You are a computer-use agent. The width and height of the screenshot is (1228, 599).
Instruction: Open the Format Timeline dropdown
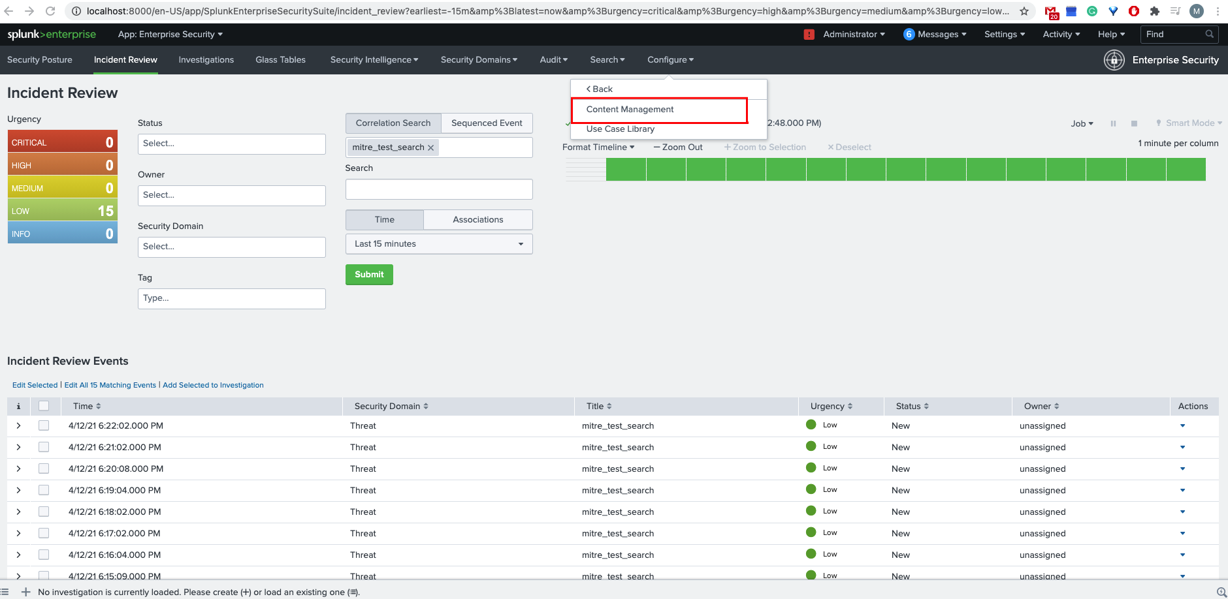pos(597,147)
